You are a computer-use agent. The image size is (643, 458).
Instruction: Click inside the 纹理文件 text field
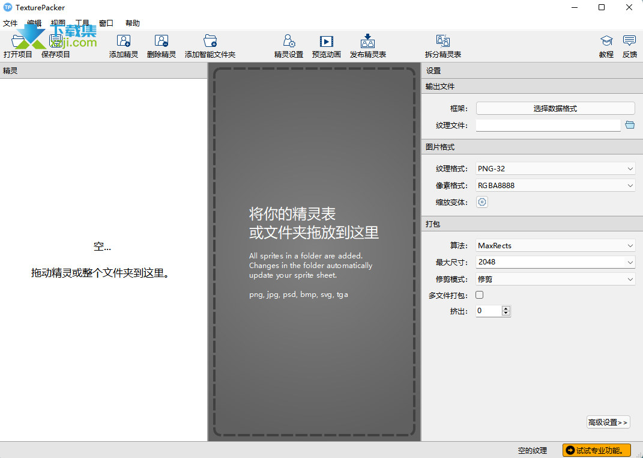click(x=548, y=125)
